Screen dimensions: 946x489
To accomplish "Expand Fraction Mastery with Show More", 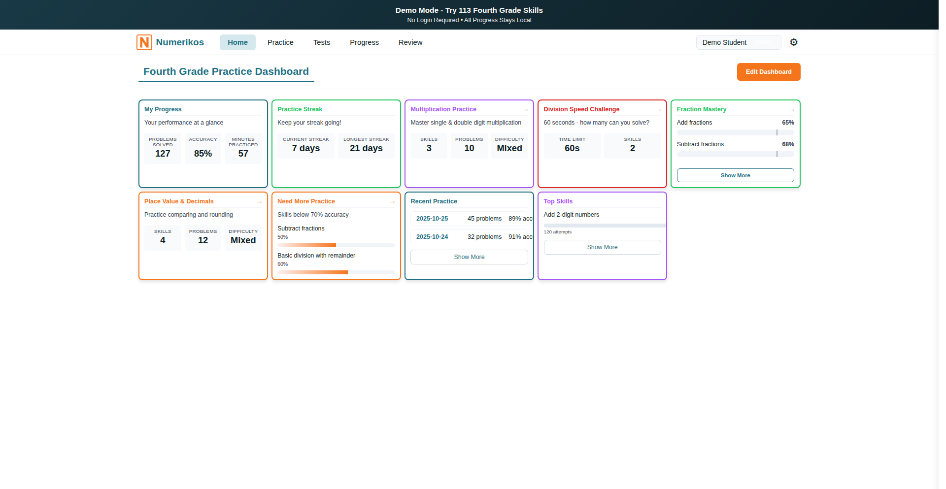I will [x=735, y=175].
